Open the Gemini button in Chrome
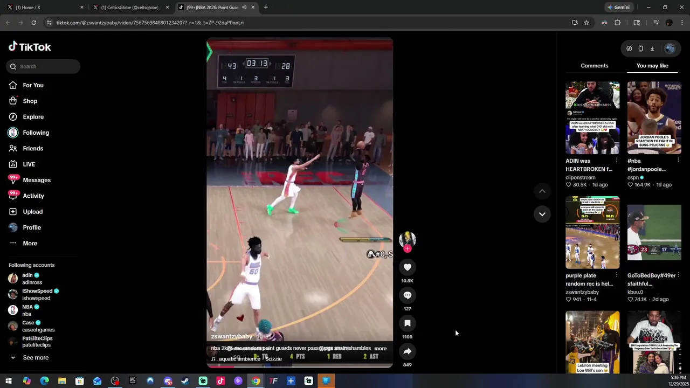 tap(618, 8)
